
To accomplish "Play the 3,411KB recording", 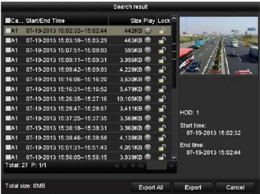I will coord(147,109).
